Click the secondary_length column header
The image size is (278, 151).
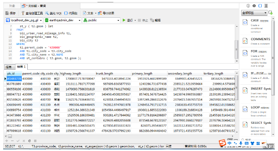[185, 73]
